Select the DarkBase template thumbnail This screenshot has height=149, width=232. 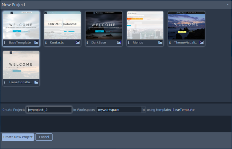[x=104, y=25]
